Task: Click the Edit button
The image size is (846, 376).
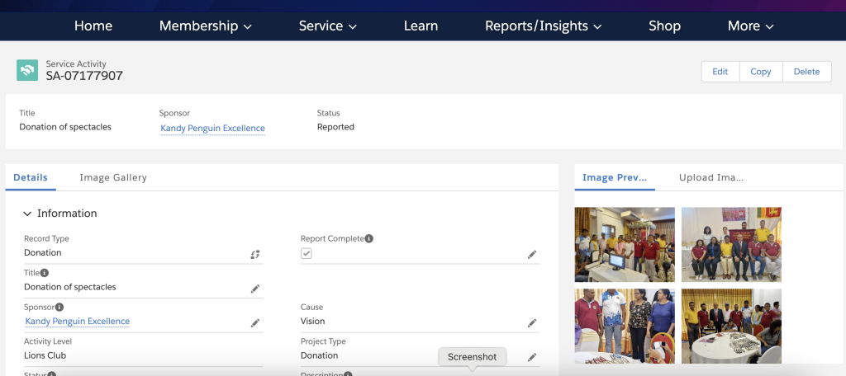Action: pyautogui.click(x=720, y=72)
